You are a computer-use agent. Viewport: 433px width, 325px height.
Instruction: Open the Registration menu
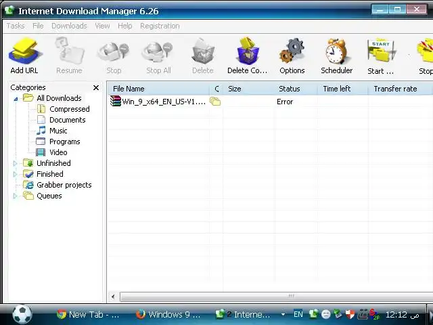coord(160,26)
